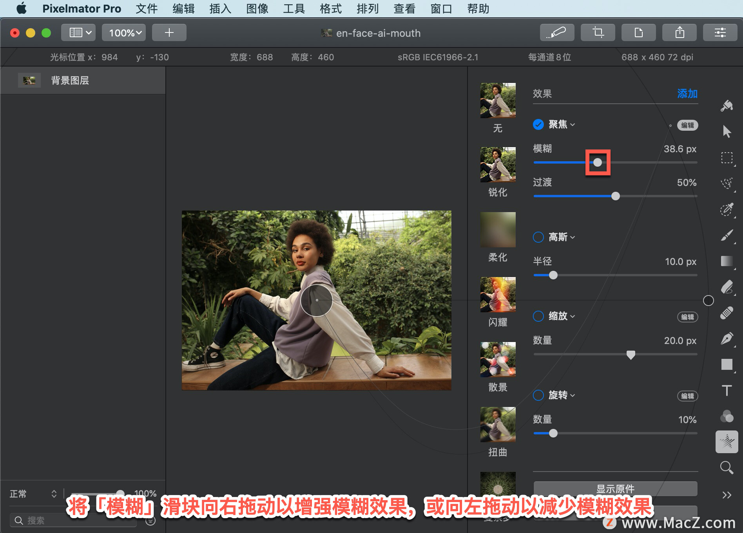Open the 查看 menu
Image resolution: width=743 pixels, height=533 pixels.
pyautogui.click(x=404, y=8)
